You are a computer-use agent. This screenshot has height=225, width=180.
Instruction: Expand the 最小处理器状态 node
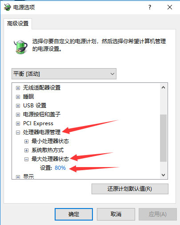click(26, 141)
